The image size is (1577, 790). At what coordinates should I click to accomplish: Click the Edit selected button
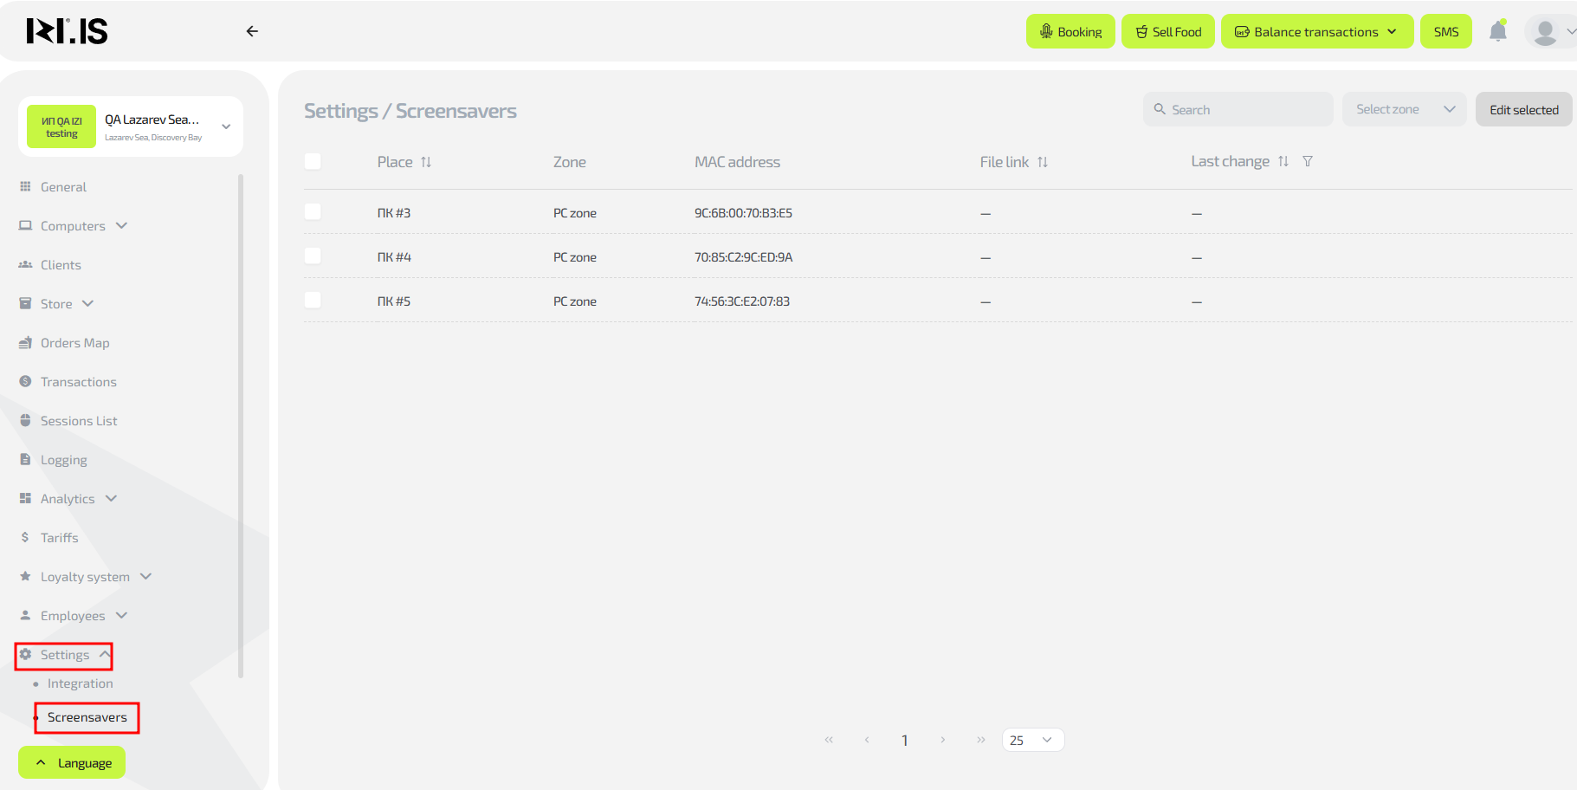point(1523,109)
